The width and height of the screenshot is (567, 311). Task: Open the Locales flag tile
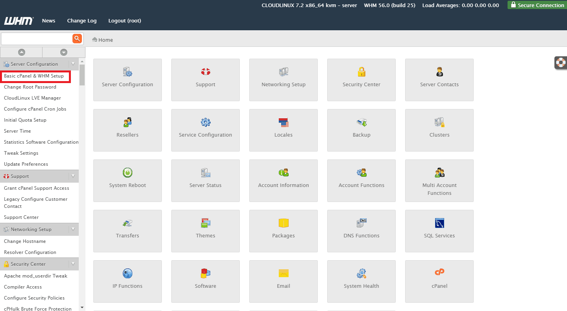283,130
